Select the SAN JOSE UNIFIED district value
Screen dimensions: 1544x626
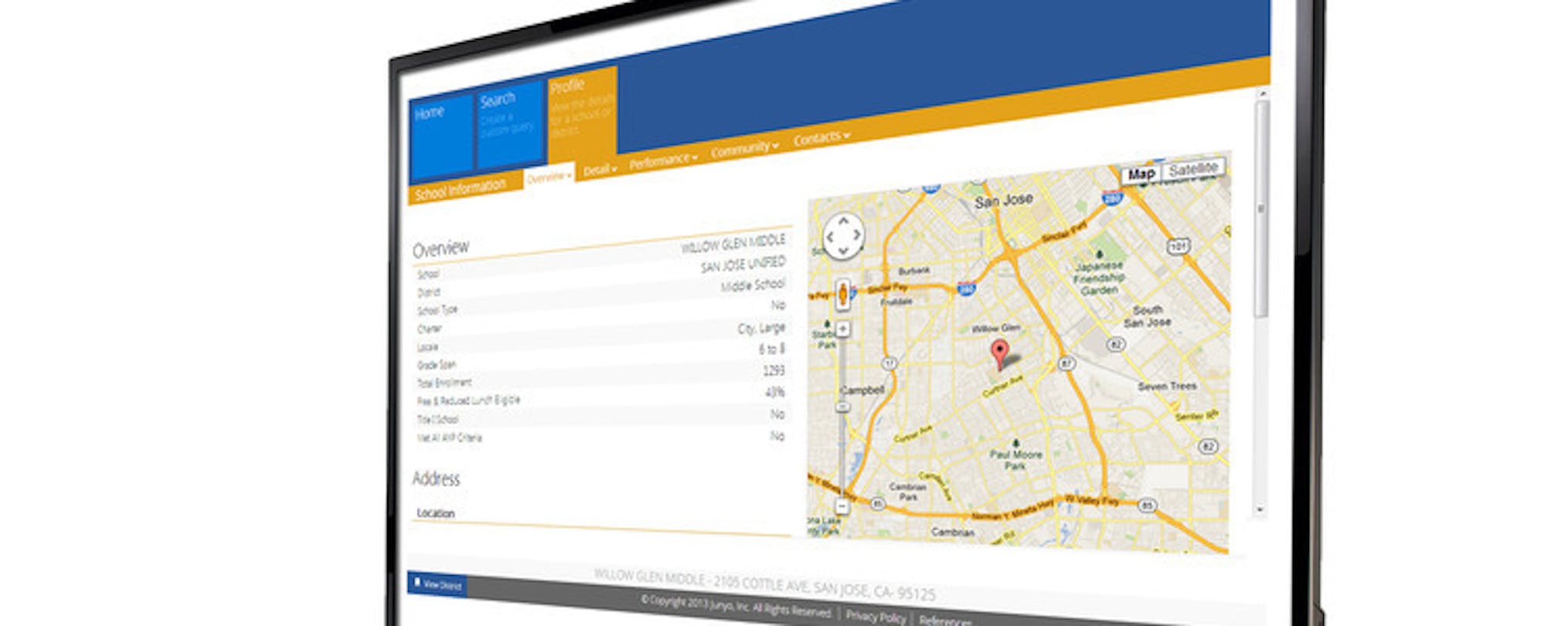[743, 264]
